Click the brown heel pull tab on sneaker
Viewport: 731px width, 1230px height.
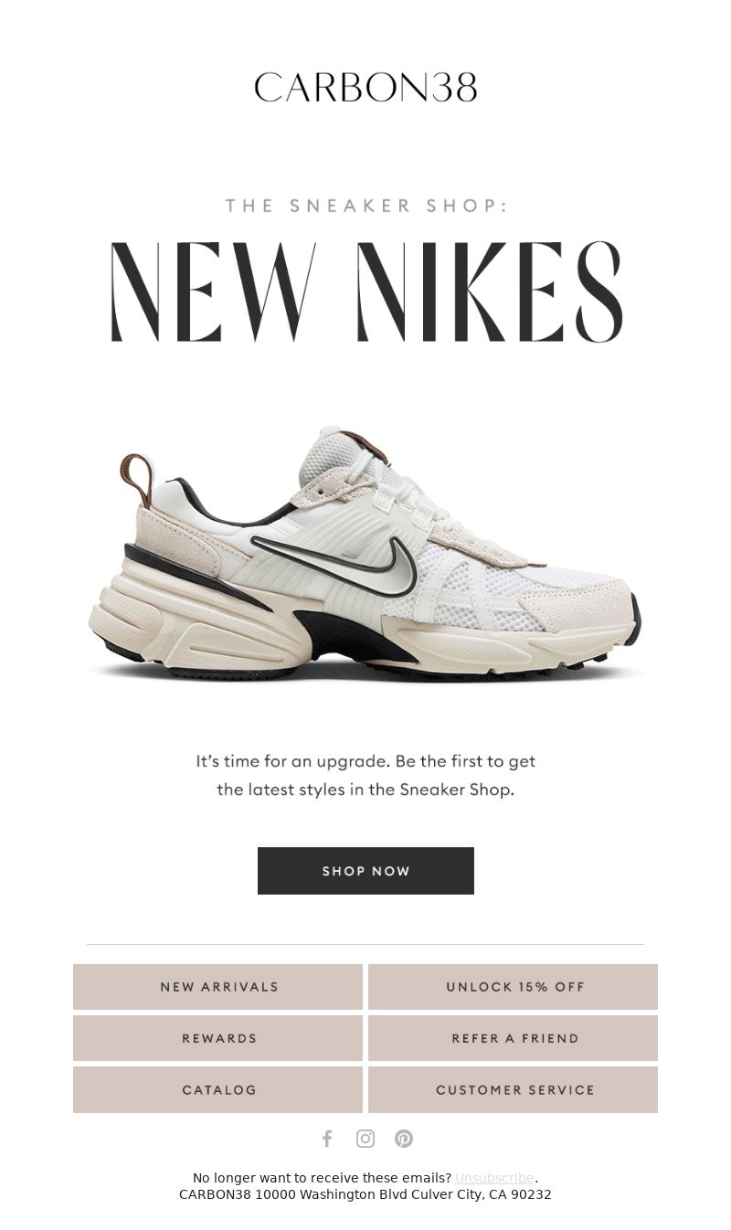136,479
